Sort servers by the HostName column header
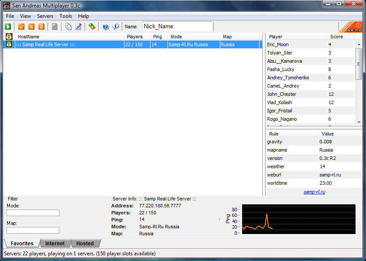366x261 pixels. click(69, 37)
